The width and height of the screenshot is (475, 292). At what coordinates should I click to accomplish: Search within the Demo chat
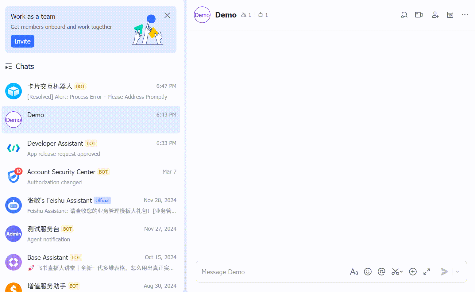pyautogui.click(x=404, y=15)
